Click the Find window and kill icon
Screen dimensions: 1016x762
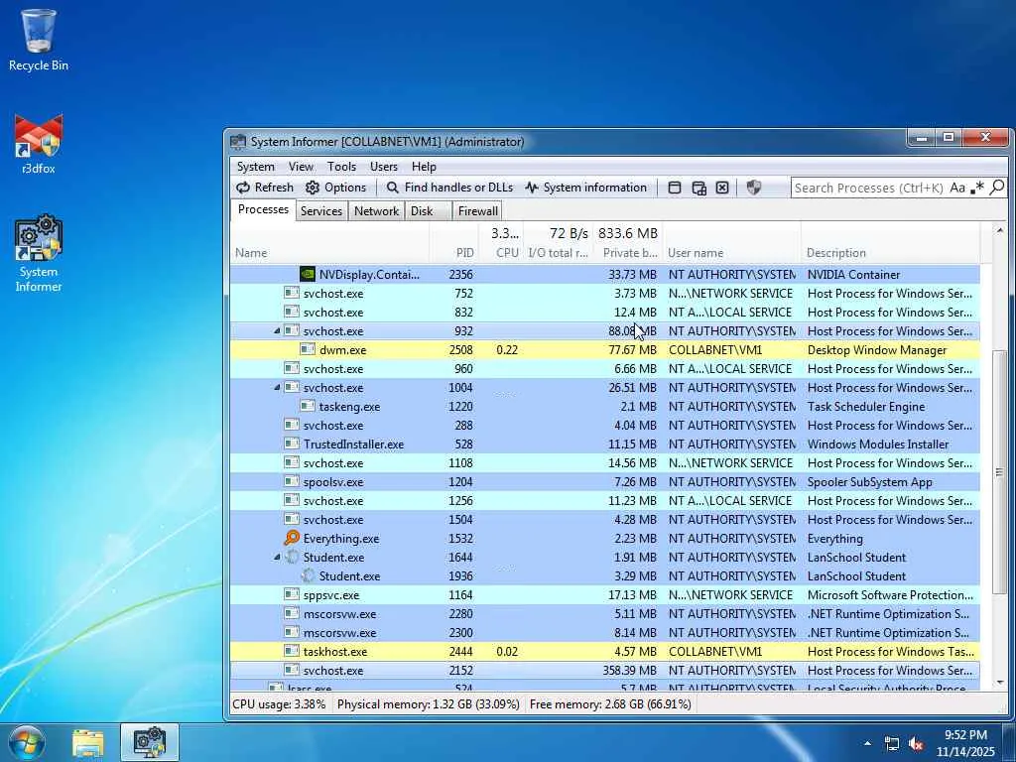(x=722, y=188)
